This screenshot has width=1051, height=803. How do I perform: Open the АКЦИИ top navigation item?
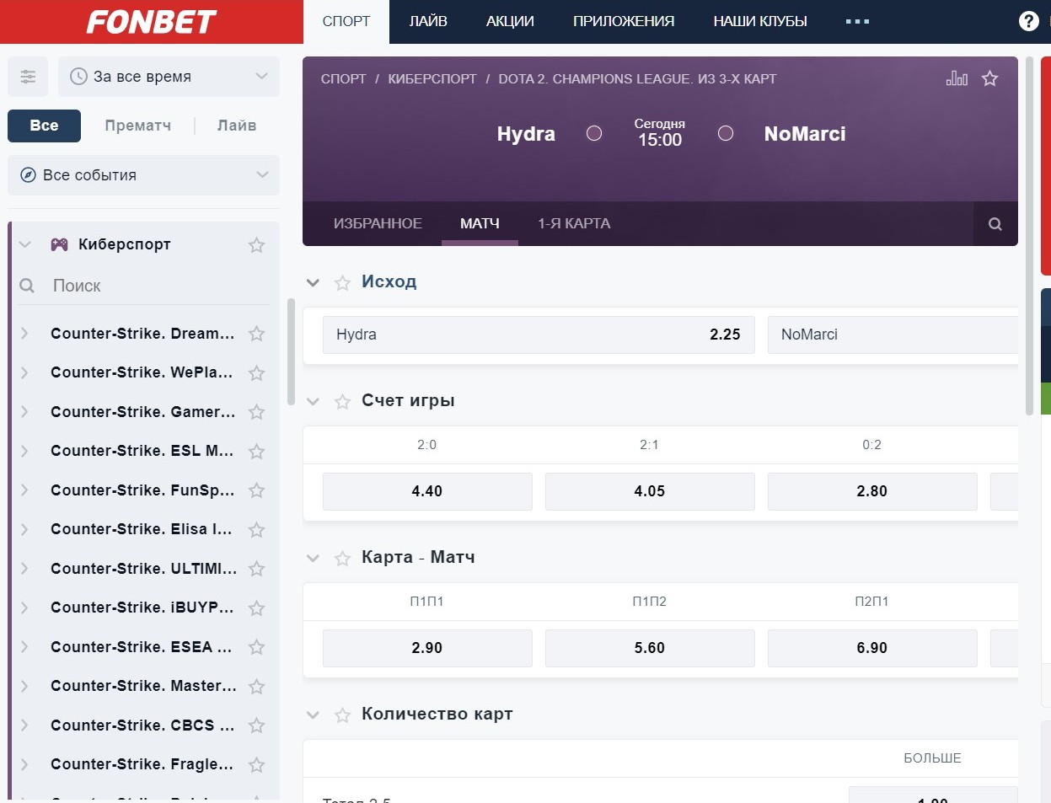510,22
